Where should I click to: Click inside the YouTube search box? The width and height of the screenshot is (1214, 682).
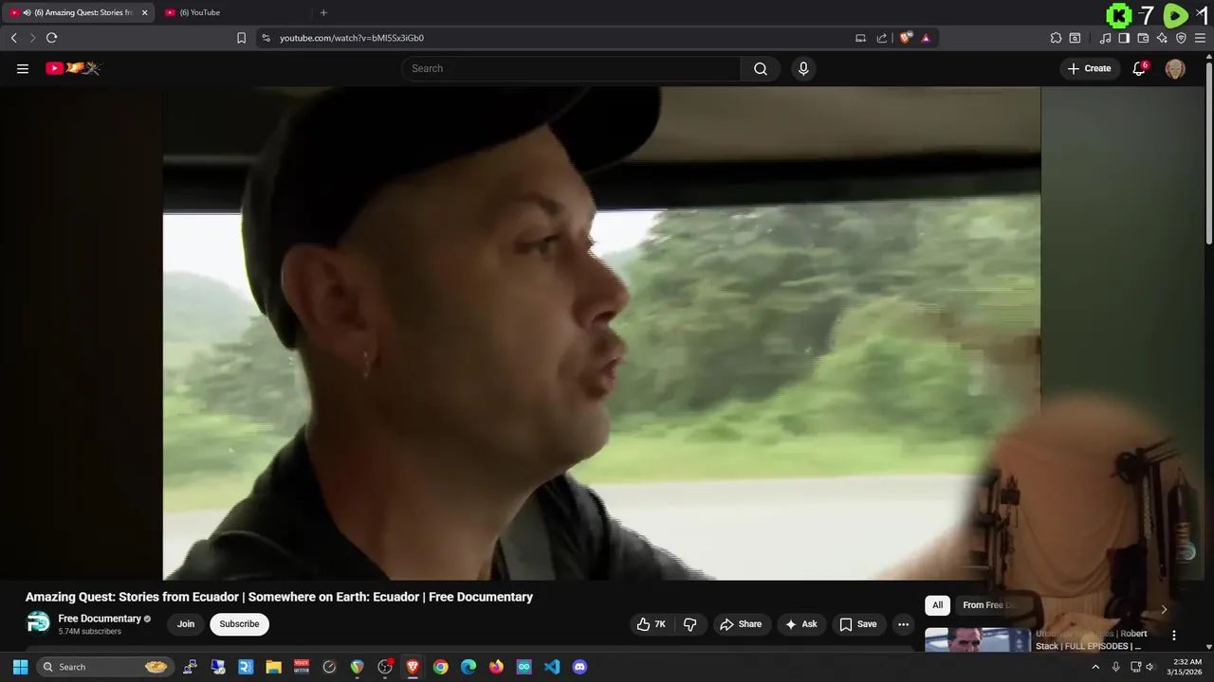[x=571, y=68]
